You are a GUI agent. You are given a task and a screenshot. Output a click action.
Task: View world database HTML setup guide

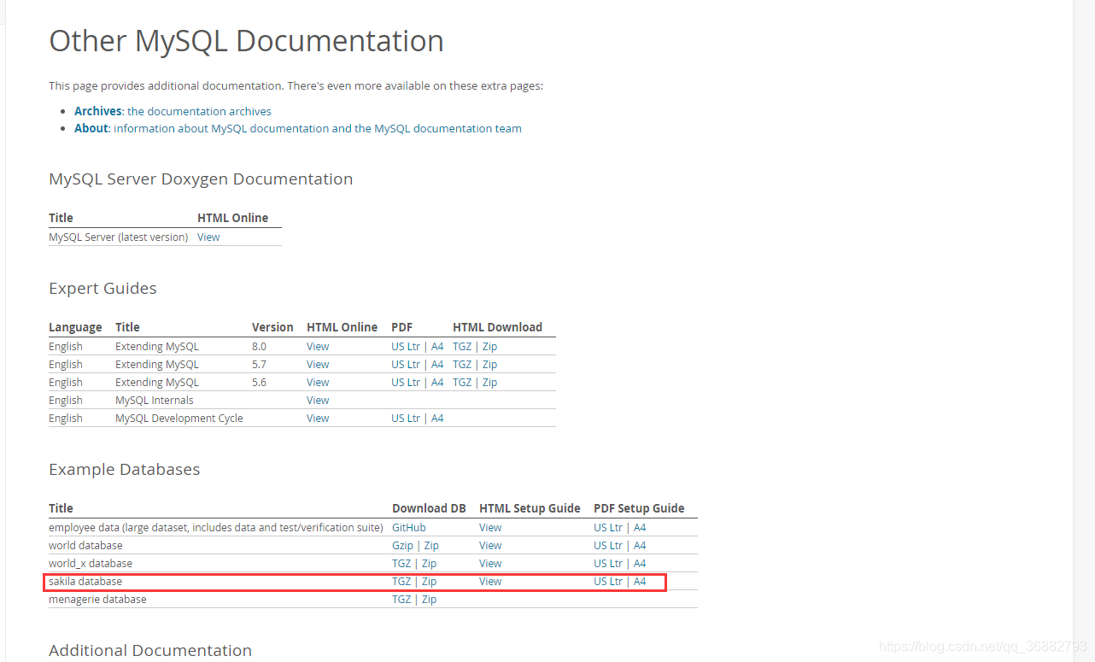(490, 546)
